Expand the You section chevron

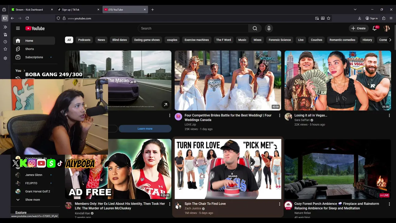24,71
